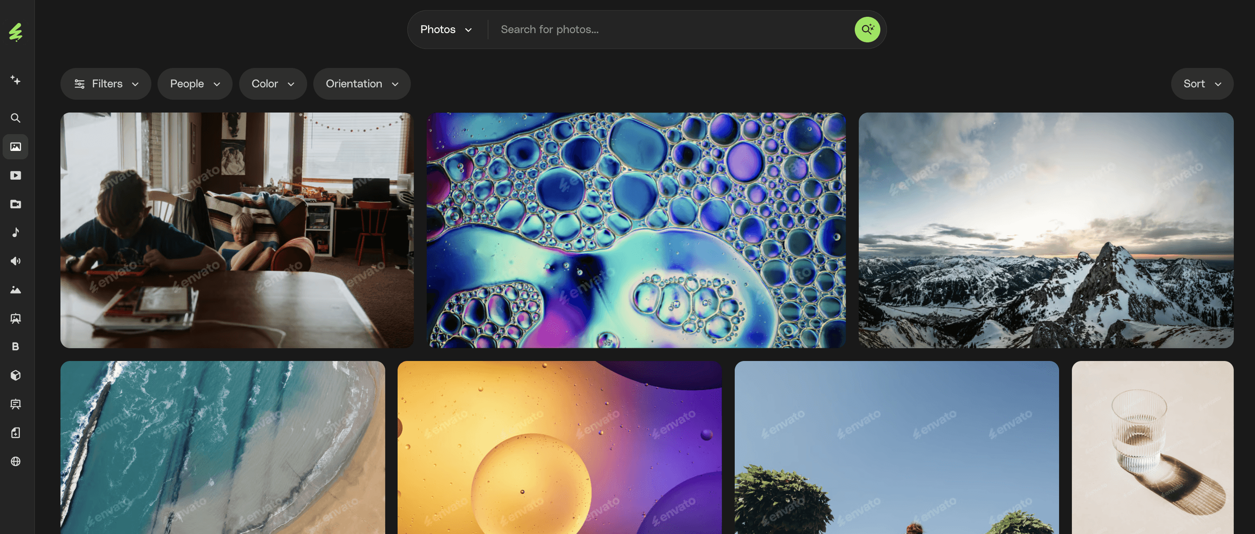Open the snowy mountain panorama photo
Viewport: 1255px width, 534px height.
pos(1045,230)
